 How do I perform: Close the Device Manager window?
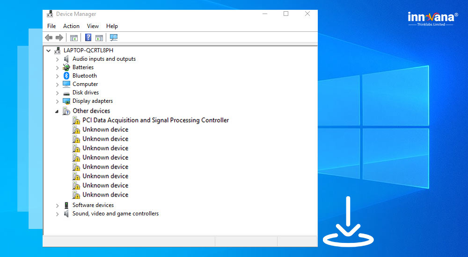[307, 14]
